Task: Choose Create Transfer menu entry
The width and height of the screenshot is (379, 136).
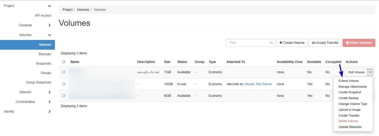Action: click(x=349, y=115)
